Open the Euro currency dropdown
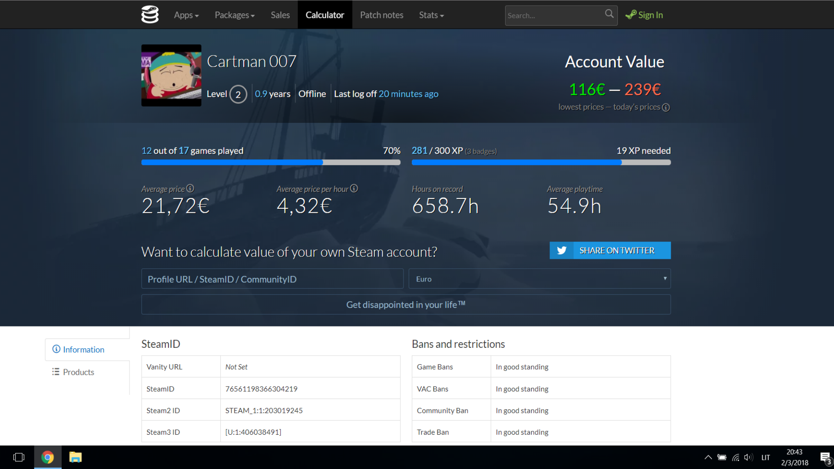Viewport: 834px width, 469px height. tap(539, 279)
